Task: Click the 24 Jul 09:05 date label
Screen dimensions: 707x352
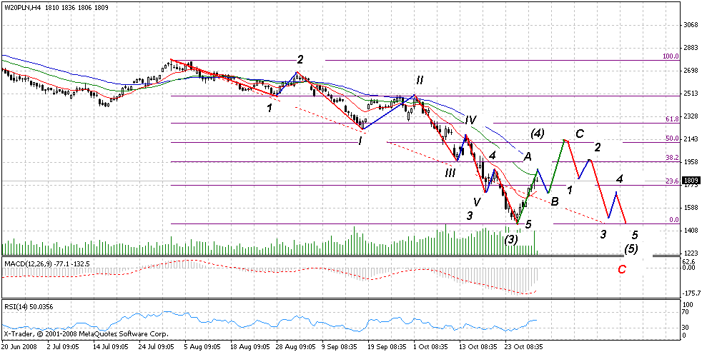Action: (155, 347)
